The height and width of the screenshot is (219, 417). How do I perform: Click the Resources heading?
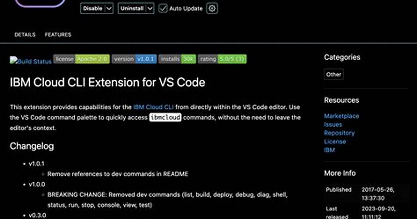341,100
